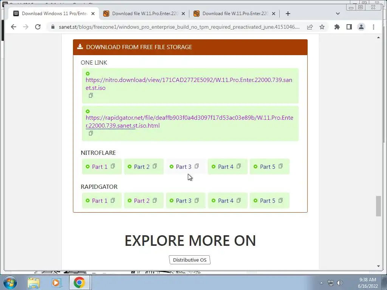Copy Rapidgator Part 3 link icon
Screen dimensions: 387x290
pyautogui.click(x=197, y=201)
